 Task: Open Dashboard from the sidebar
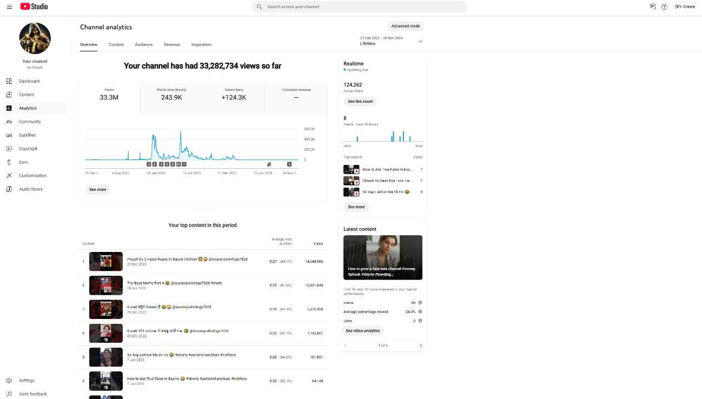35,81
